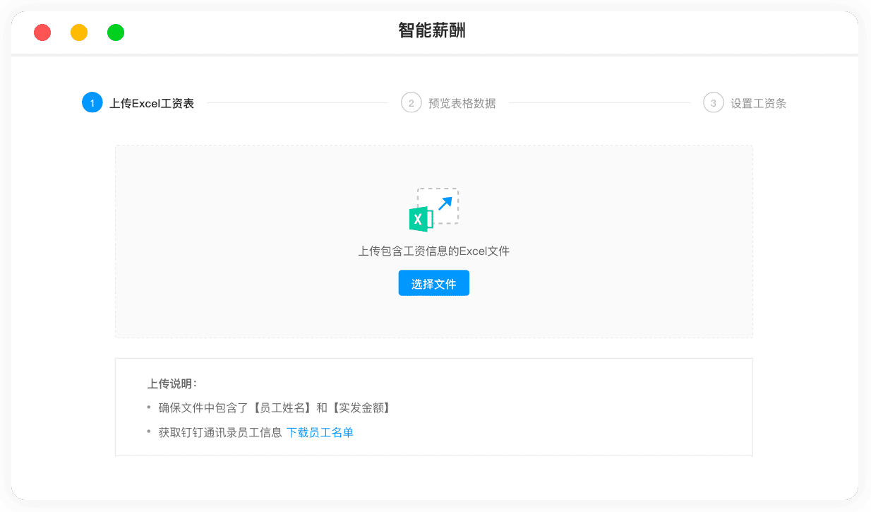Screen dimensions: 871x512
Task: Minimize window using the yellow button
Action: point(79,32)
